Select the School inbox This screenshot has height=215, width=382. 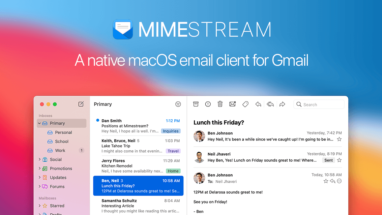62,142
